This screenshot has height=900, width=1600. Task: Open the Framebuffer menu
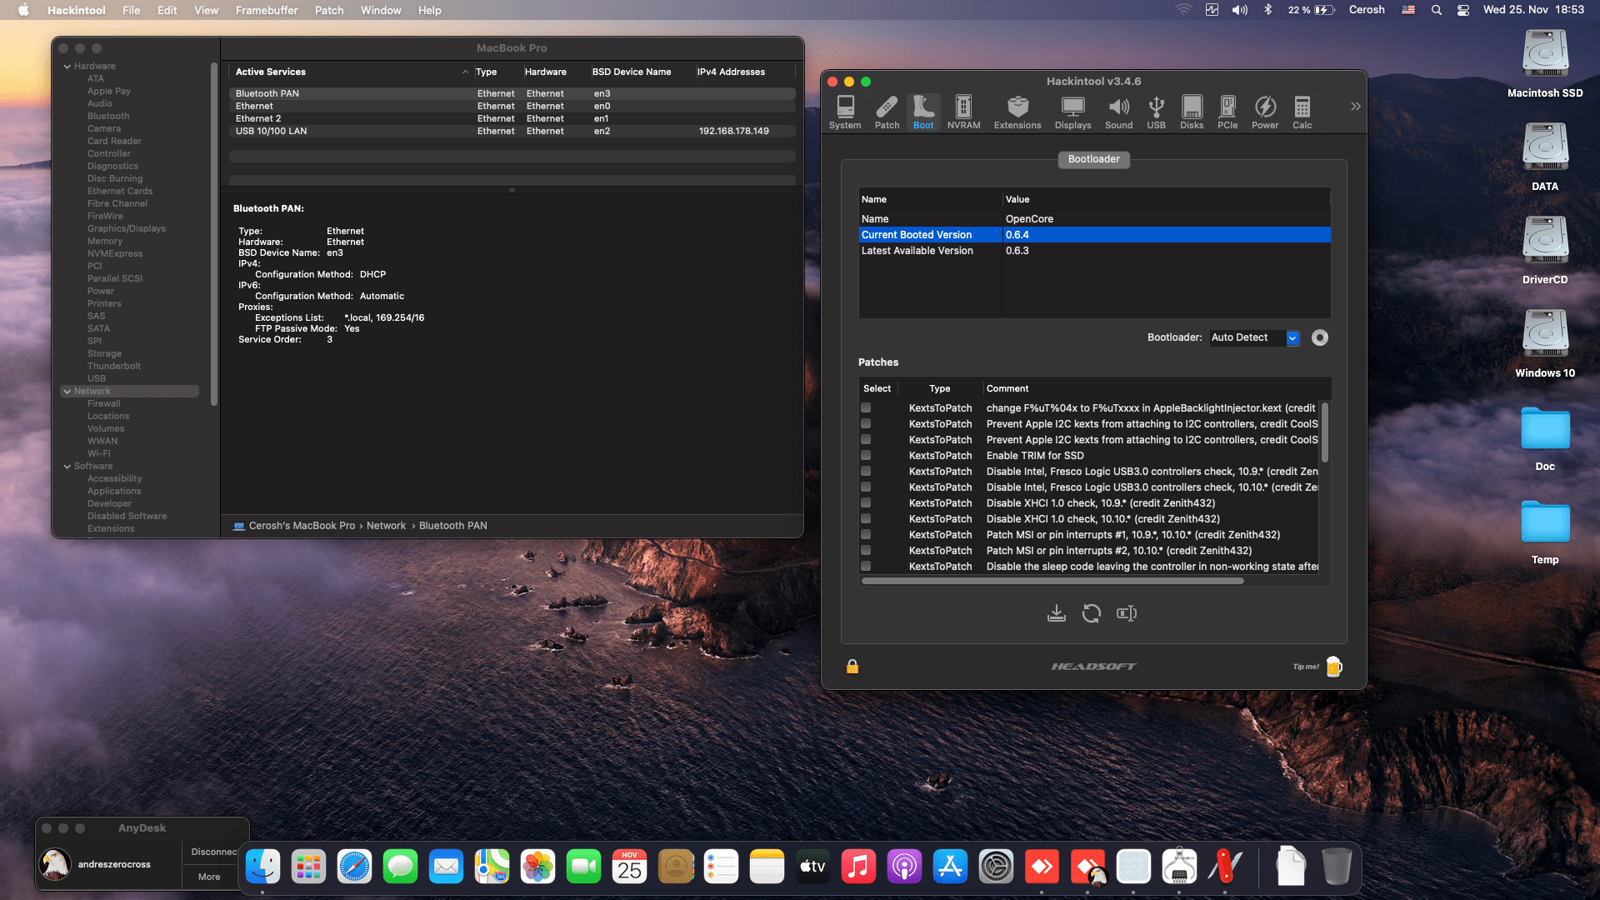(266, 10)
